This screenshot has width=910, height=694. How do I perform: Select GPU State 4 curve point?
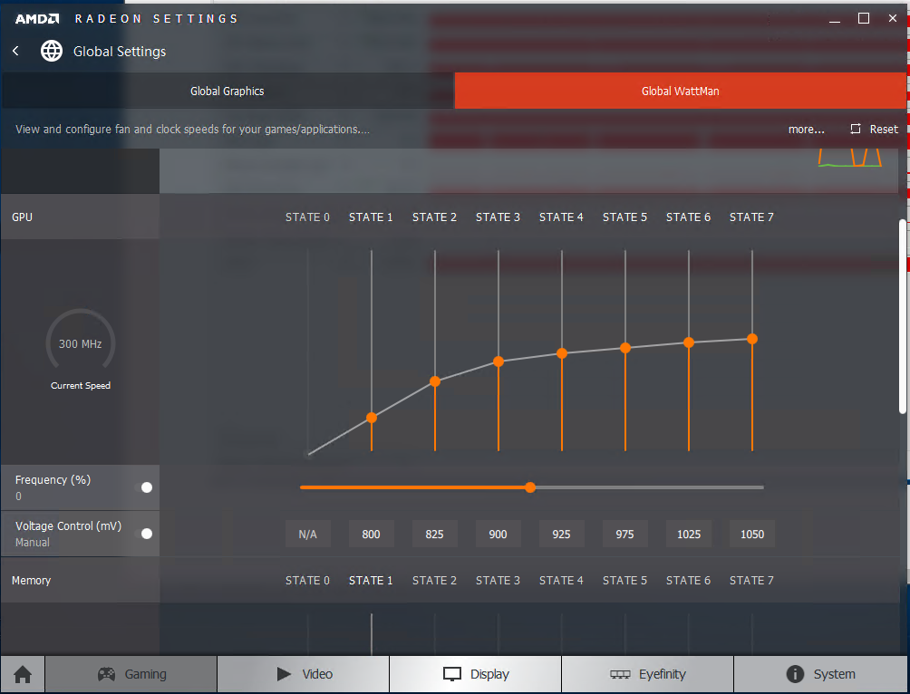click(x=562, y=353)
